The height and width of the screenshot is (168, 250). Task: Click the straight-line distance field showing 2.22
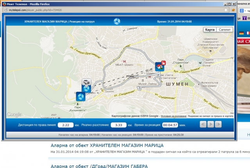(66, 125)
